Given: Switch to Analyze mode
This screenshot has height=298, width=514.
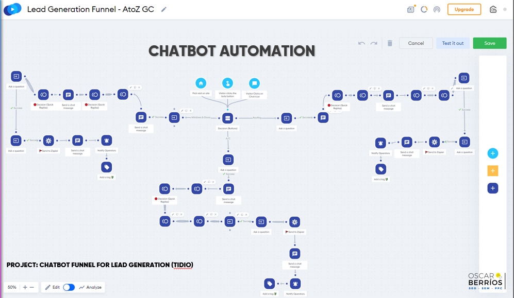Looking at the screenshot, I should pyautogui.click(x=90, y=287).
